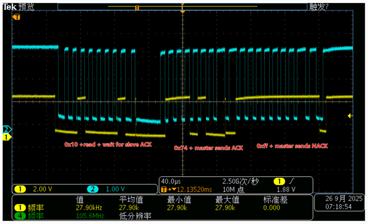Screen dimensions: 368x224
Task: Click the yellow trigger level arrow on right edge
Action: 350,116
